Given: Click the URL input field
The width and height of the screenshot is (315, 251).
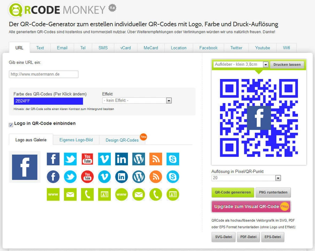Looking at the screenshot, I should tap(44, 74).
